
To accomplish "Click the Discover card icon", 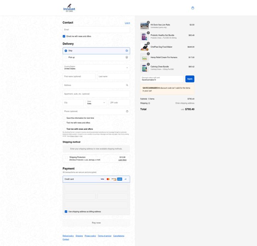I will (114, 179).
